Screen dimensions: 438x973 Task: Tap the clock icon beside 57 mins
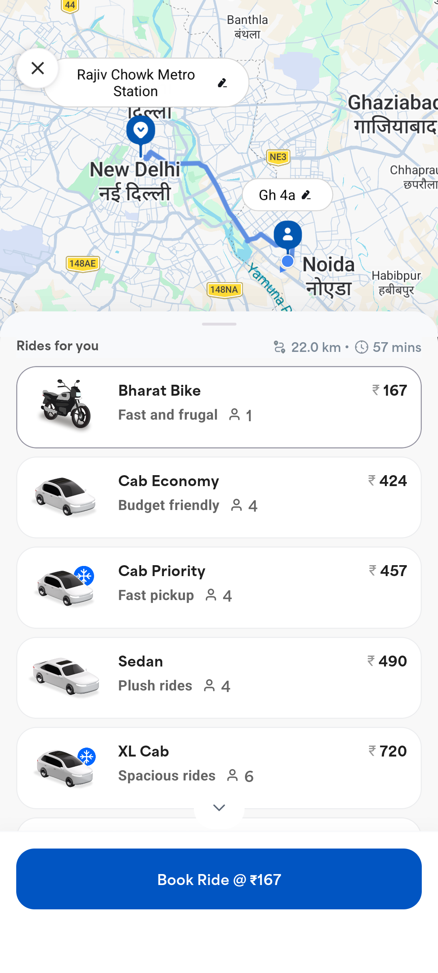point(361,347)
